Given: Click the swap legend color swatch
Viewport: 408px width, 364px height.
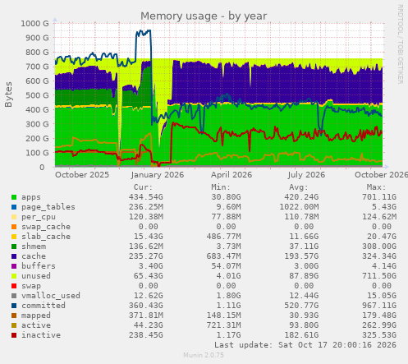Looking at the screenshot, I should [14, 286].
